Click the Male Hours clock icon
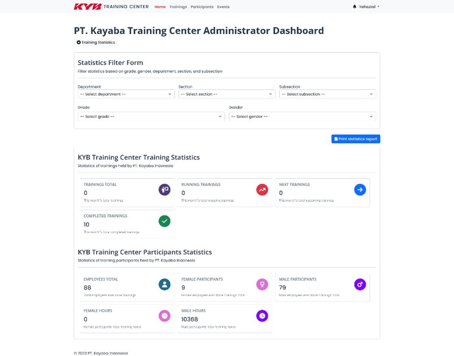The height and width of the screenshot is (356, 454). pos(262,316)
